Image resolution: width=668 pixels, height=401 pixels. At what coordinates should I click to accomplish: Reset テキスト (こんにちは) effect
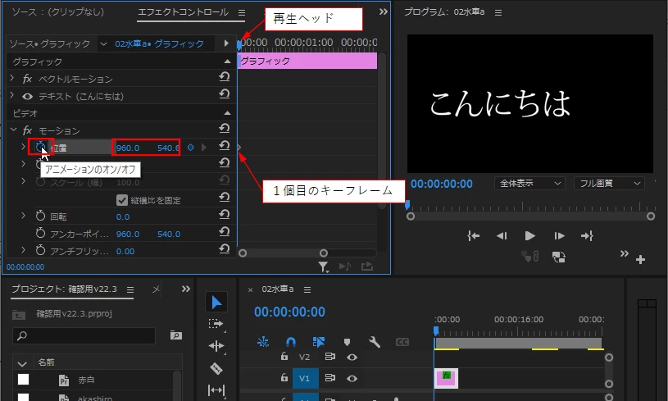click(225, 93)
